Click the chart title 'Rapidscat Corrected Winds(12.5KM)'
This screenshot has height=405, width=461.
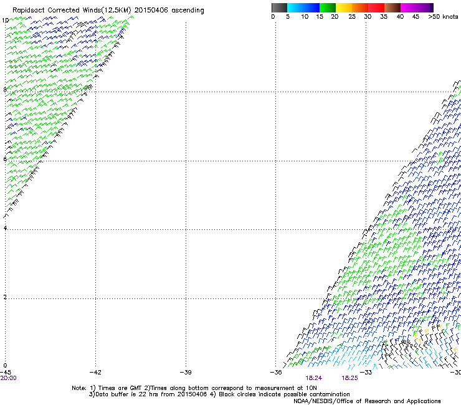(x=72, y=11)
